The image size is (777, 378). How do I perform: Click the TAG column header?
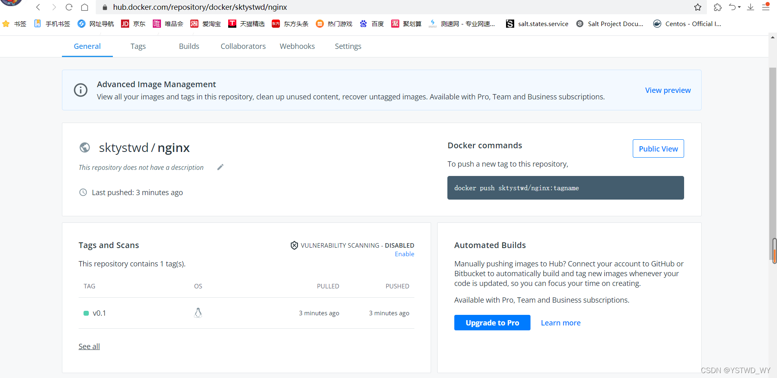[x=90, y=286]
